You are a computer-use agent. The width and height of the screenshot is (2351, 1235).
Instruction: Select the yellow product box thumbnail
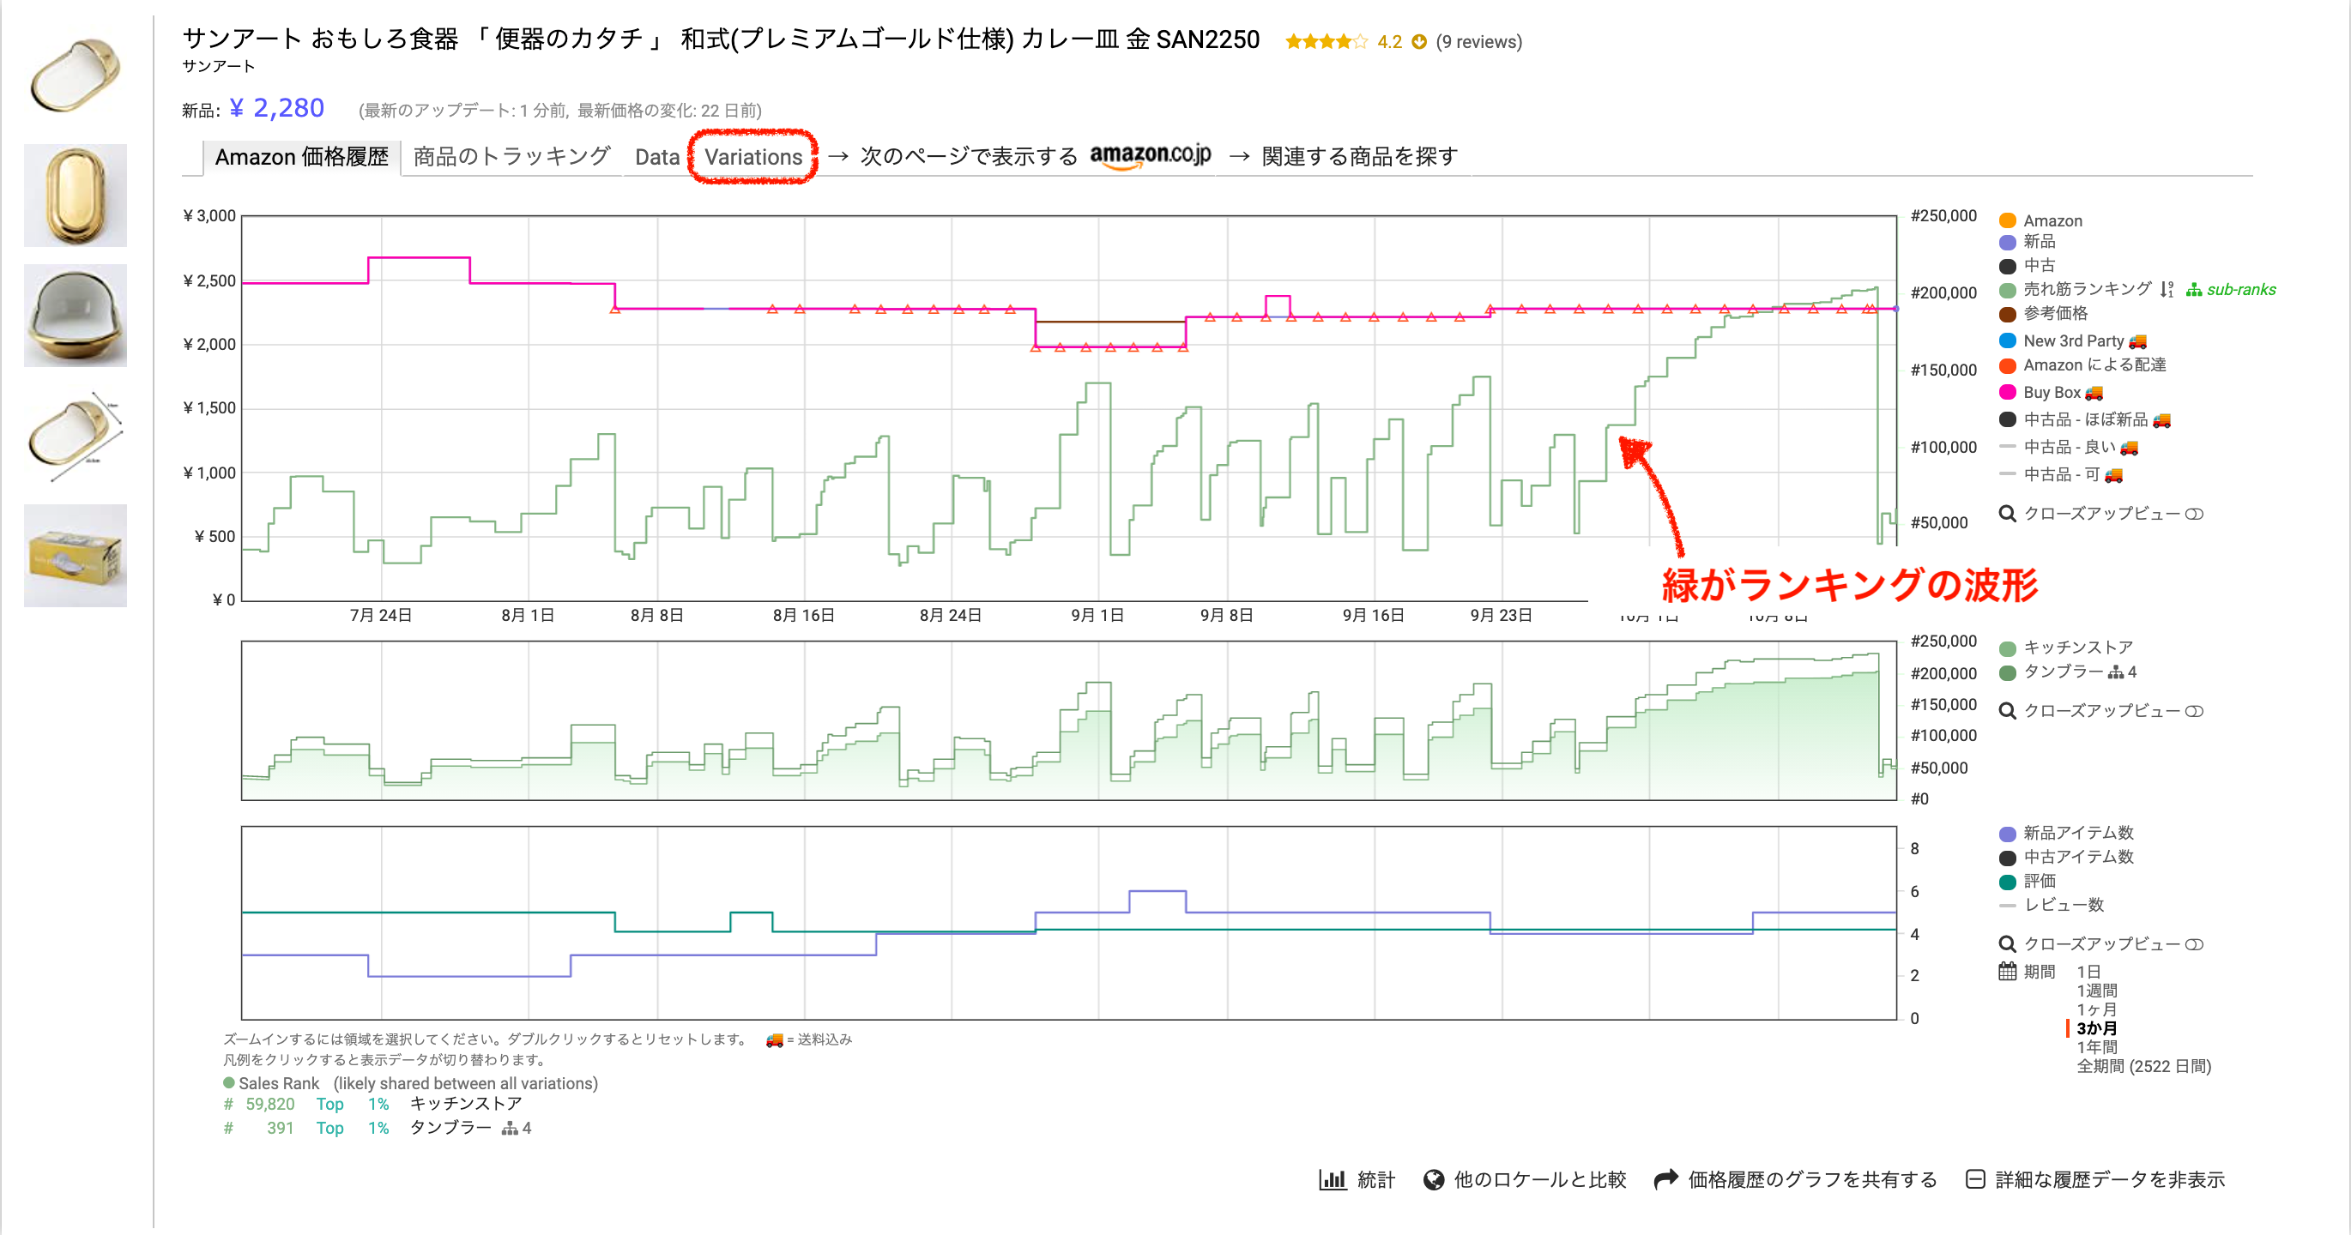75,556
